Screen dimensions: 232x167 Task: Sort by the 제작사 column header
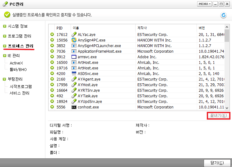coord(166,28)
